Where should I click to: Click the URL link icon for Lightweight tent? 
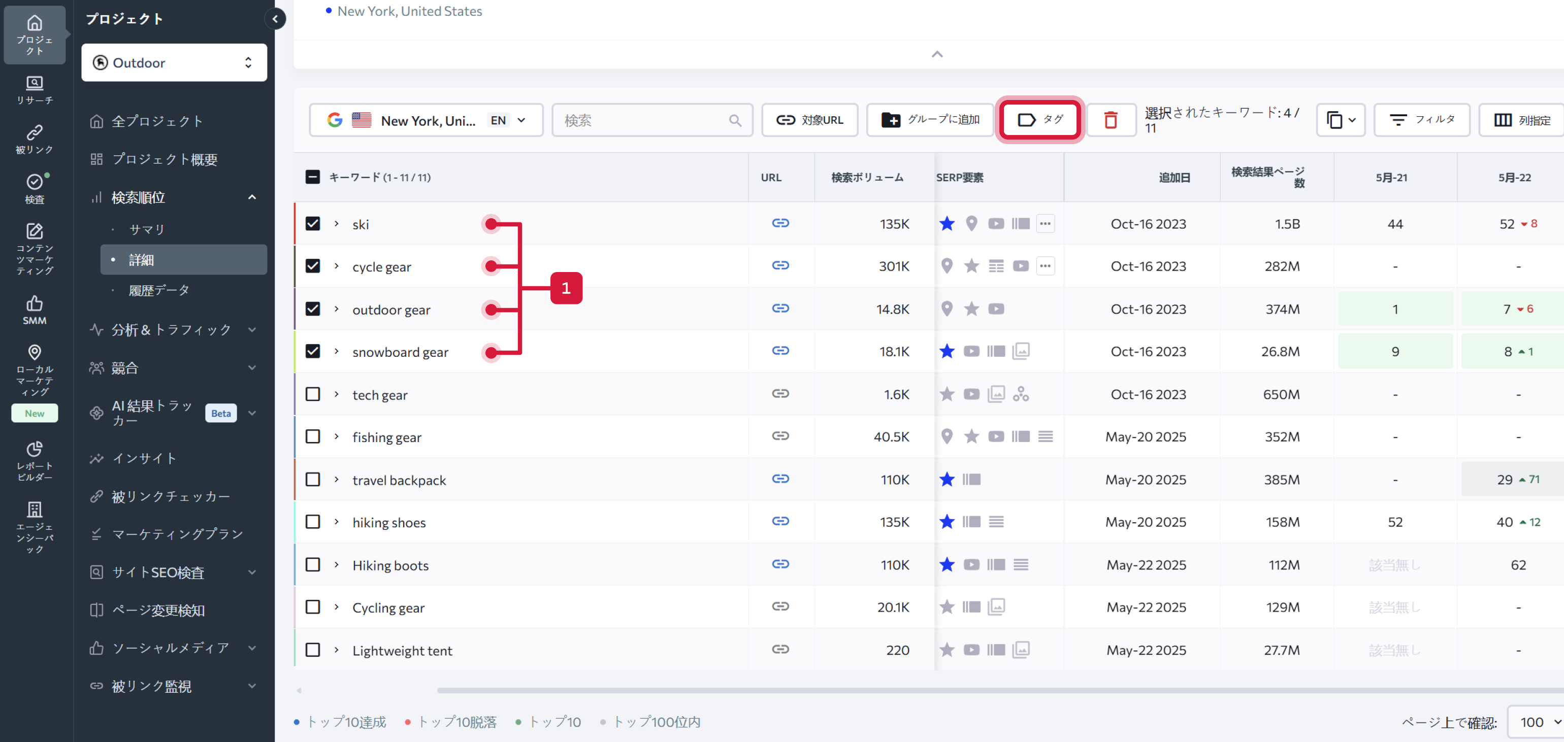pos(780,649)
